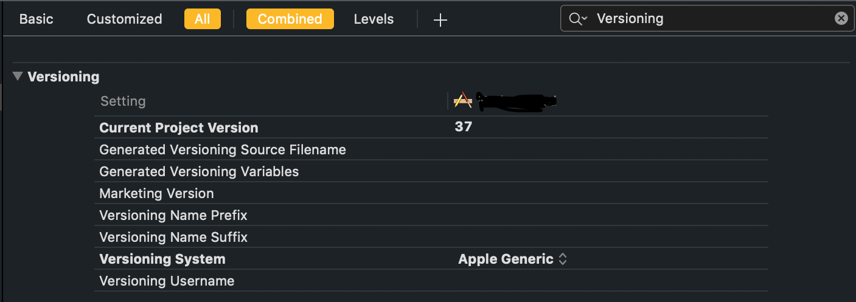
Task: Click the plus icon to add build setting
Action: (x=440, y=19)
